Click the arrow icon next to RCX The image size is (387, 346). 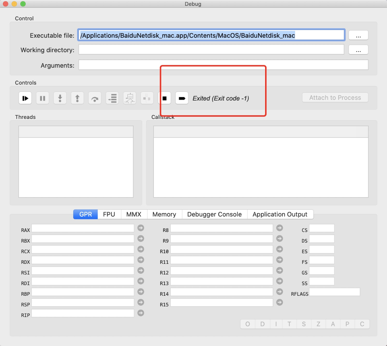(141, 249)
